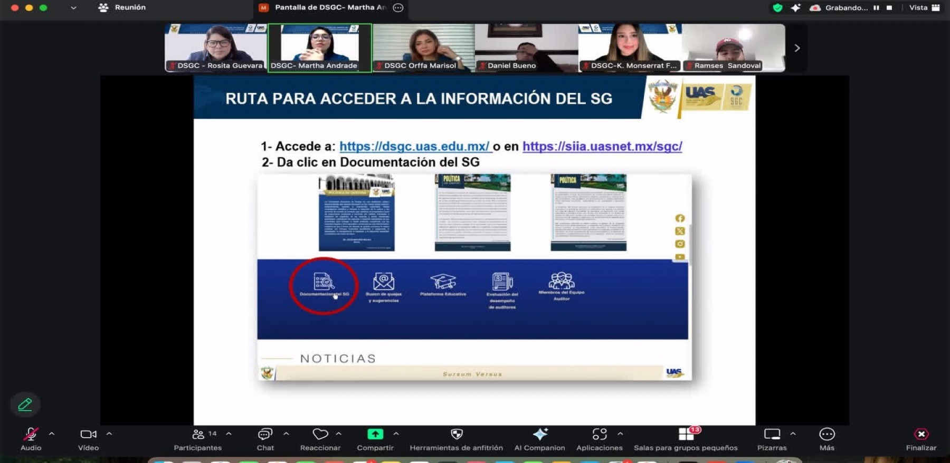Open share options next to Pantalla de DSGC
Screen dimensions: 950x463
pyautogui.click(x=398, y=7)
